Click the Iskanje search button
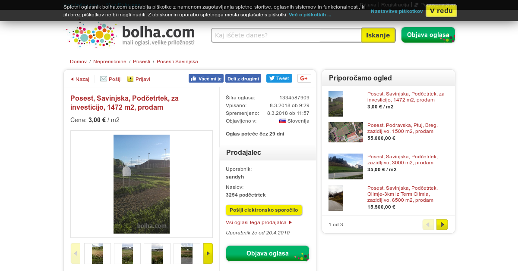 coord(378,35)
